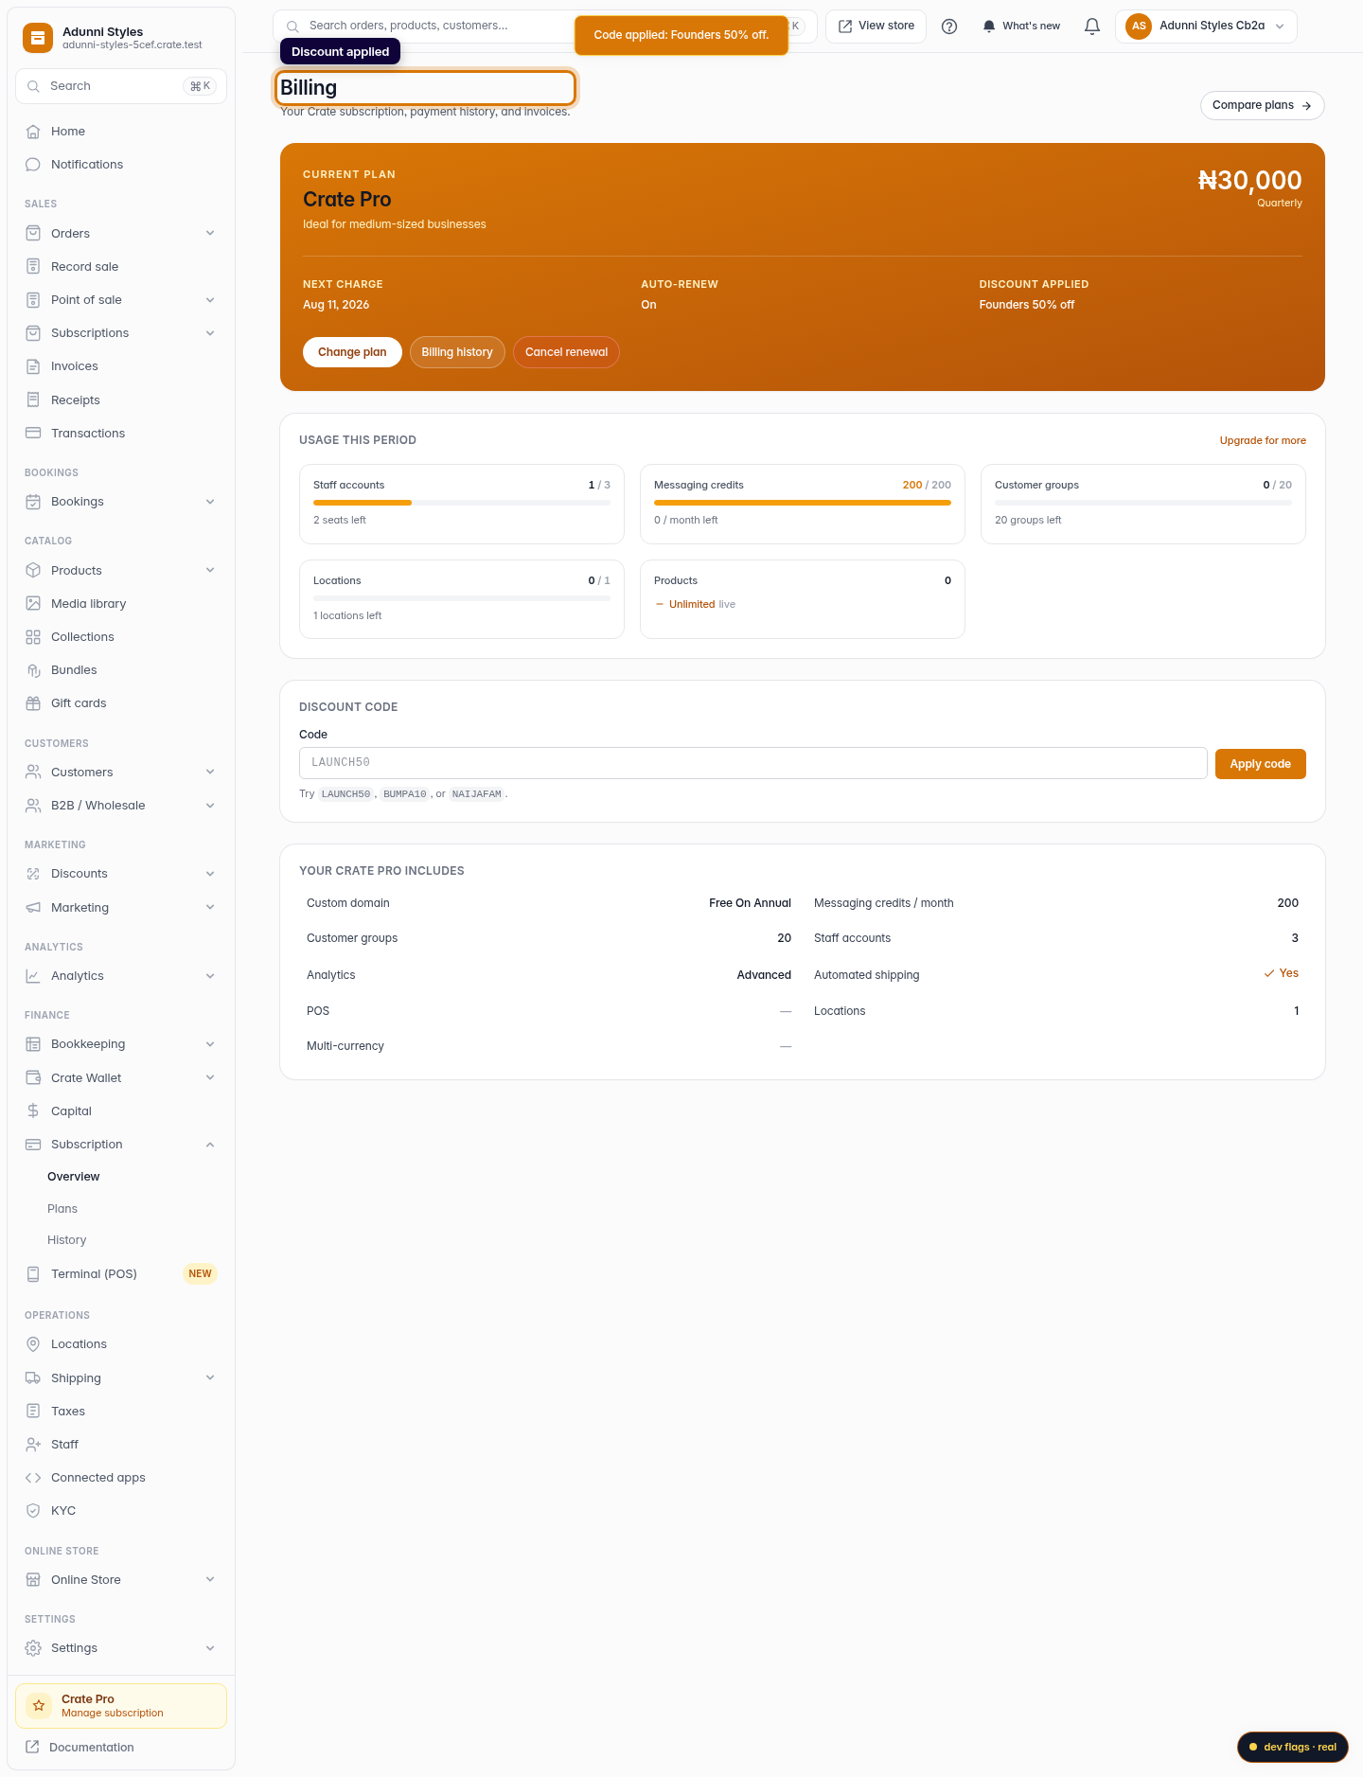Click the Bundles icon

pos(33,670)
